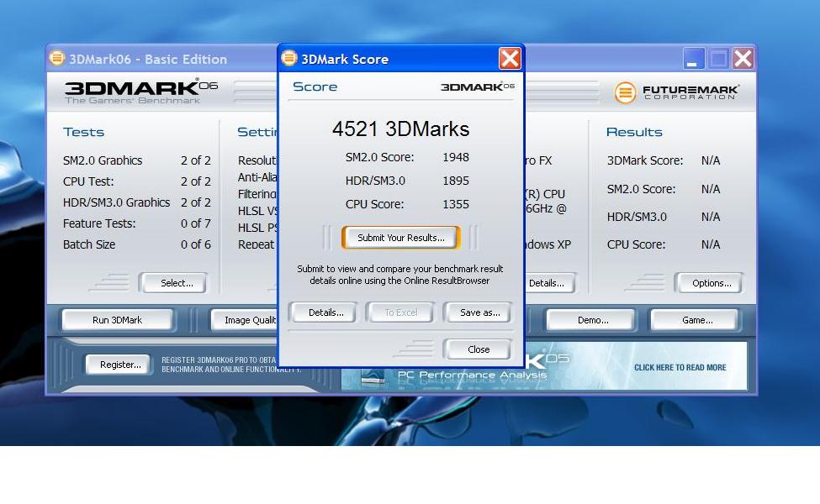Image resolution: width=820 pixels, height=504 pixels.
Task: Click 3DMark Score: N/A in Results
Action: click(x=663, y=160)
